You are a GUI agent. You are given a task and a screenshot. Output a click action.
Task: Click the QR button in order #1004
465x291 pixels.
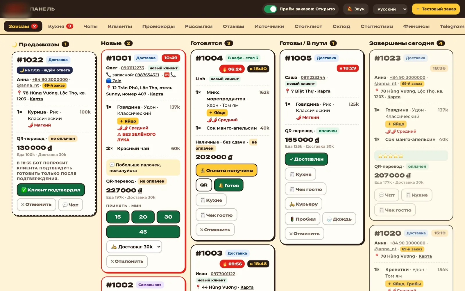(x=204, y=185)
